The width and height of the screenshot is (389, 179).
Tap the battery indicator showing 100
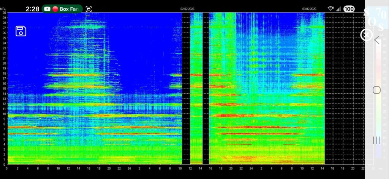tap(349, 9)
